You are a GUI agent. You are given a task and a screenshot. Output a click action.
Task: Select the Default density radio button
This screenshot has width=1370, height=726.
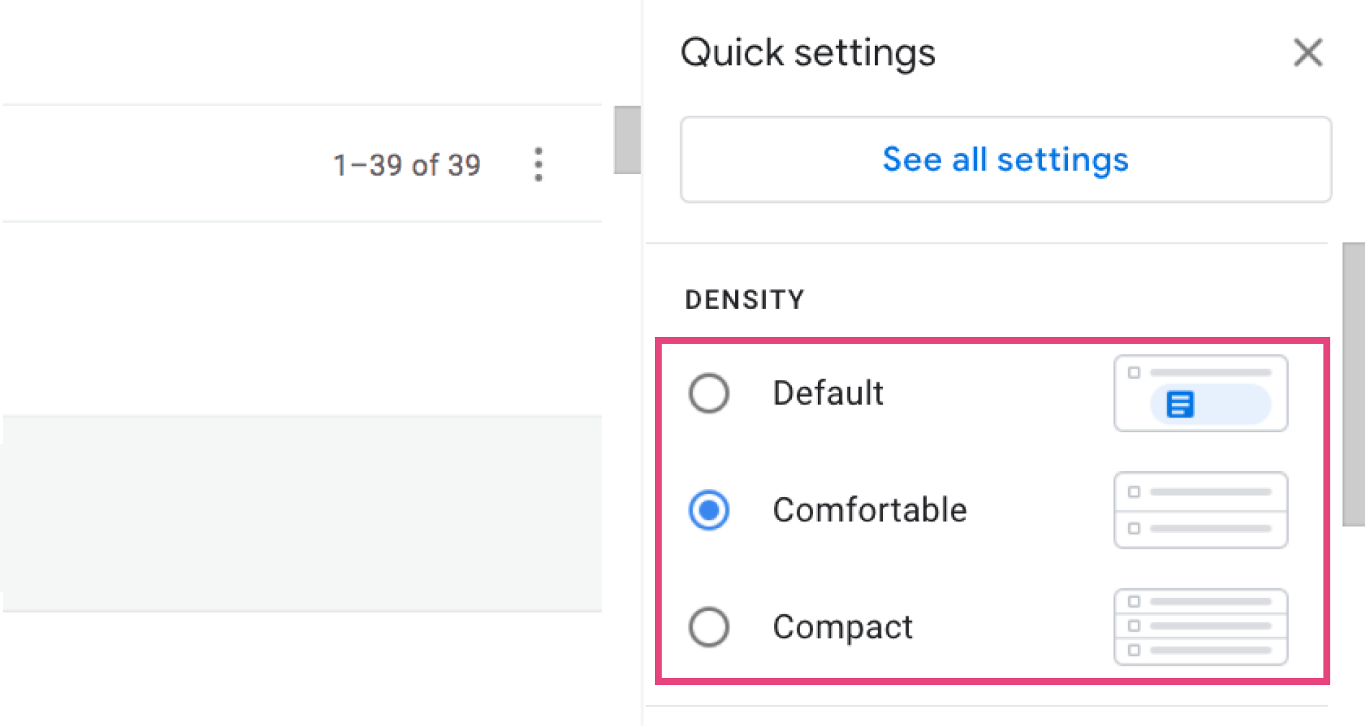click(709, 392)
